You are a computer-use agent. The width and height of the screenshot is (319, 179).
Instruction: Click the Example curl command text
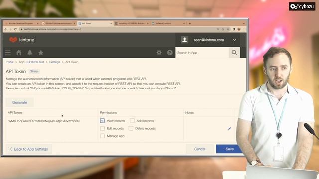coord(91,89)
